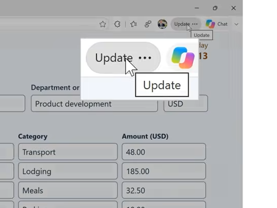Image resolution: width=277 pixels, height=208 pixels.
Task: Restore down the browser window
Action: (215, 8)
